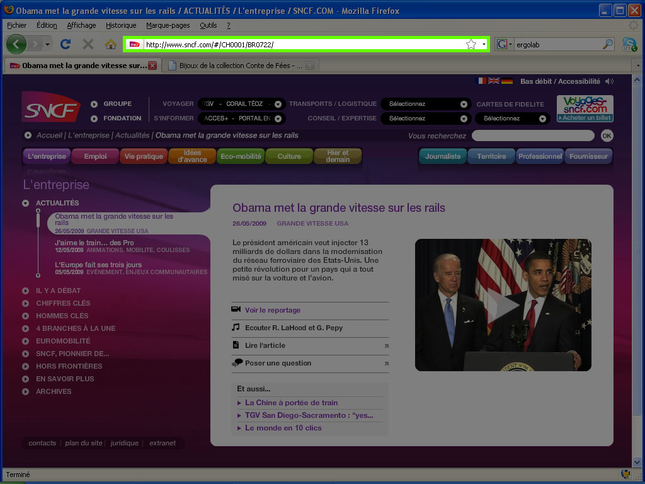This screenshot has width=645, height=484.
Task: Click the Skype toolbar icon
Action: [629, 44]
